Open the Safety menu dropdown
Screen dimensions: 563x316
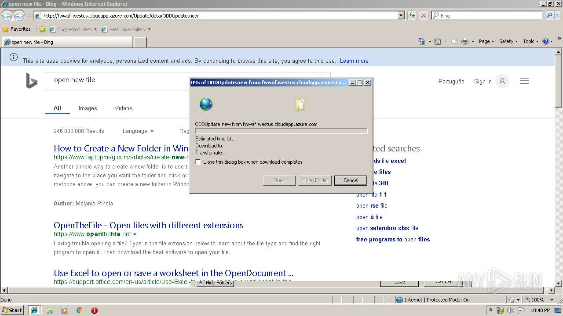[x=508, y=41]
